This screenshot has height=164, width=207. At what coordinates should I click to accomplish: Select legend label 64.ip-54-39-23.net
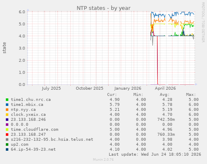coord(33,149)
